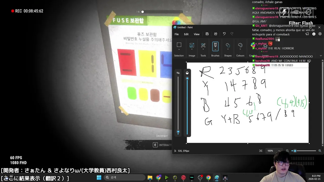Viewport: 324px width, 182px height.
Task: Click the yellow fuse digit card in game
Action: (x=148, y=63)
